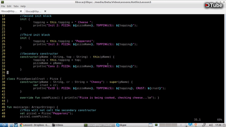This screenshot has height=127, width=226.
Task: Click the "//Secondary constructor" comment line
Action: point(39,54)
